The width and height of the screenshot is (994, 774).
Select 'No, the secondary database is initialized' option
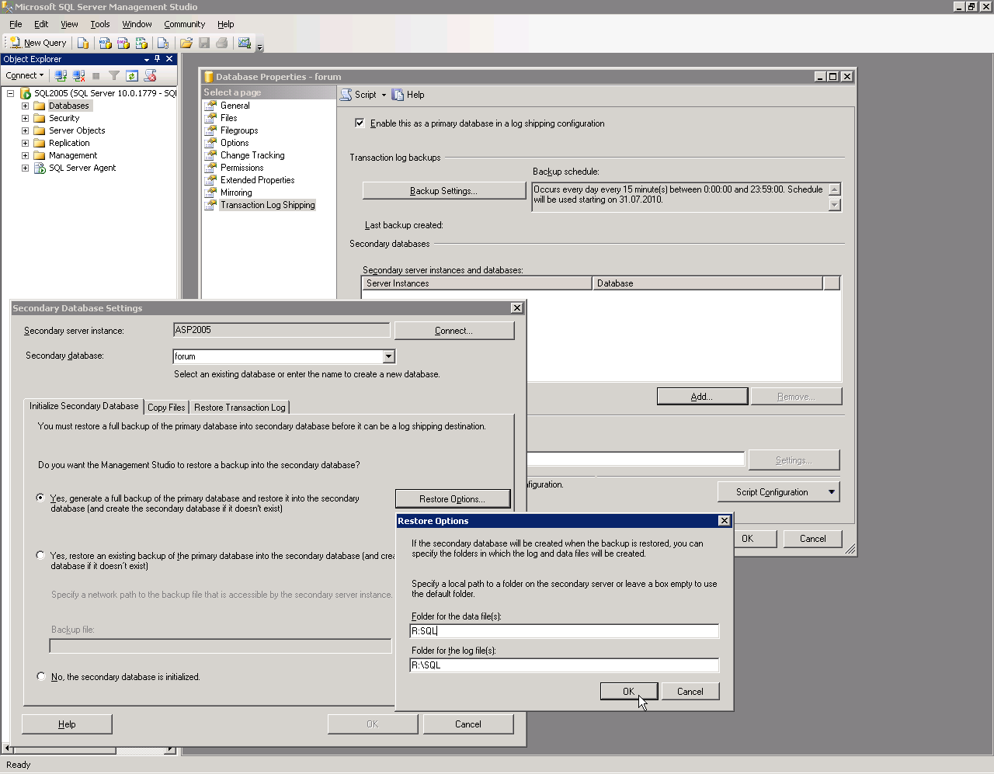pyautogui.click(x=40, y=676)
